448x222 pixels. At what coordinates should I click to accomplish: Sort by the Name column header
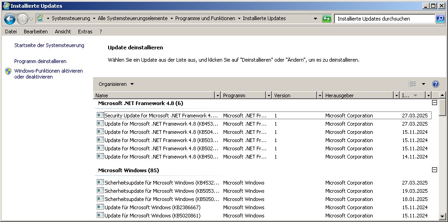[154, 95]
